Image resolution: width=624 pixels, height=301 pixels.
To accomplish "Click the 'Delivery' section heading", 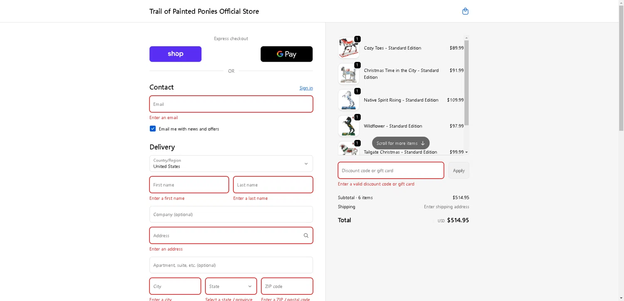I will click(x=162, y=147).
